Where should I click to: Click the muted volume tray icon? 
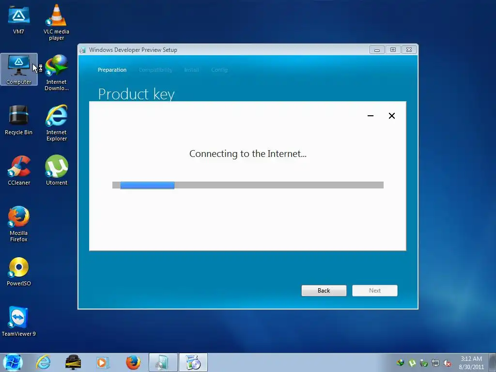447,363
